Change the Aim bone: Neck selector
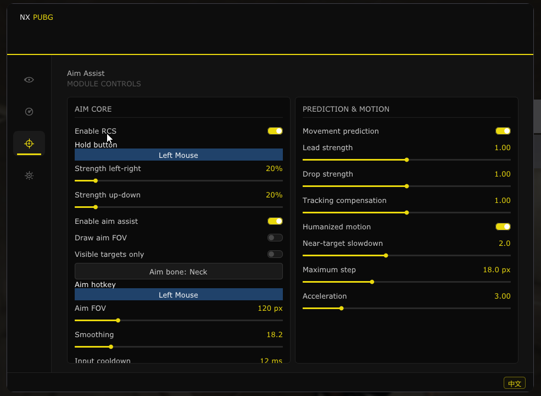Screen dimensions: 541x396 (179, 271)
